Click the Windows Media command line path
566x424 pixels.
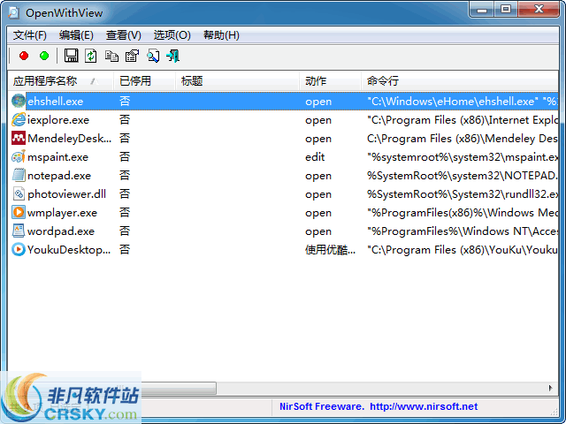463,213
